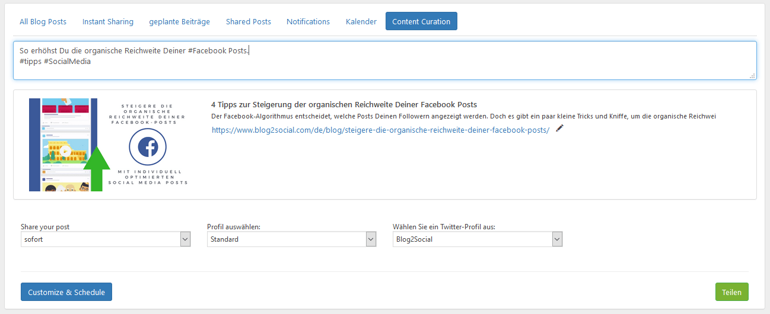Open the blog2social.com article link
This screenshot has width=770, height=314.
click(380, 130)
